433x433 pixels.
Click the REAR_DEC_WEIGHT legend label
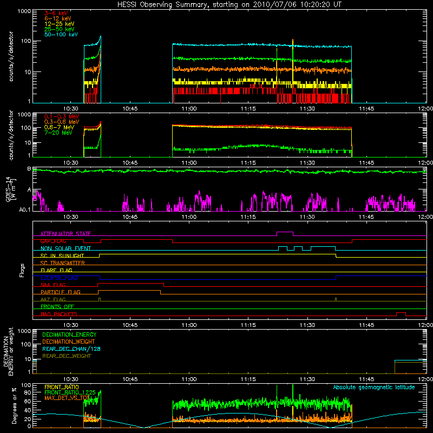click(x=67, y=356)
